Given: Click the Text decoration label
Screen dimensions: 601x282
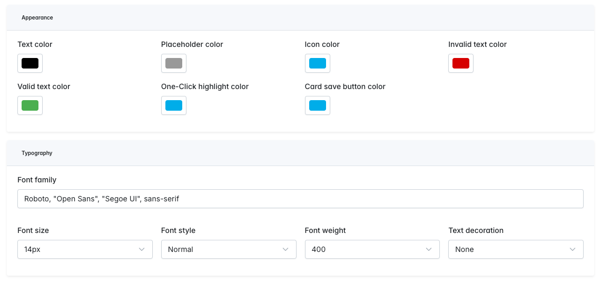Looking at the screenshot, I should click(x=476, y=230).
